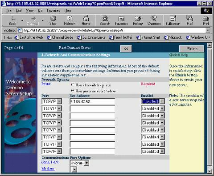Click the Refresh toolbar icon
Viewport: 214px width, 176px height.
tap(70, 19)
